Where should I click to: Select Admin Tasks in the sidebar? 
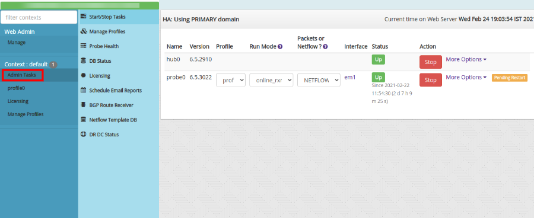(21, 75)
